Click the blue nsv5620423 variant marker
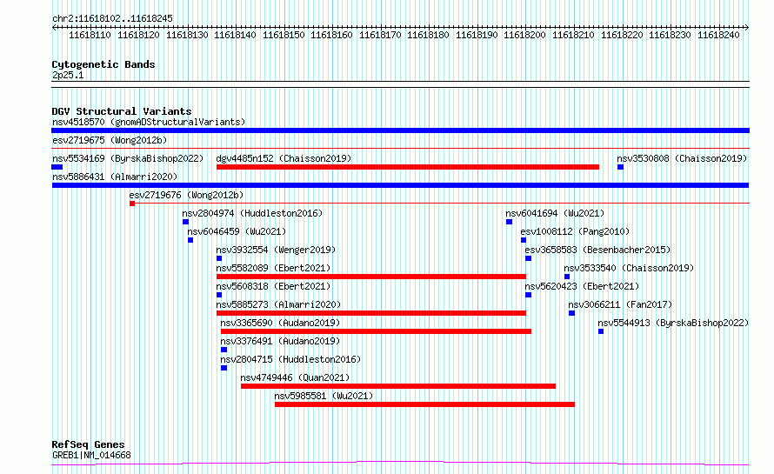This screenshot has height=474, width=774. 528,295
